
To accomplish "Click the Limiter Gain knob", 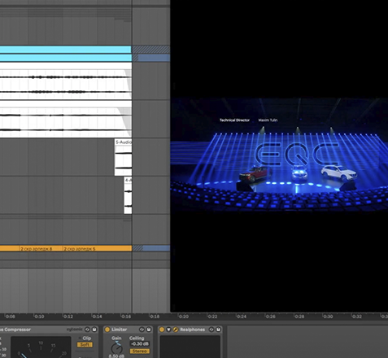I will click(x=117, y=348).
